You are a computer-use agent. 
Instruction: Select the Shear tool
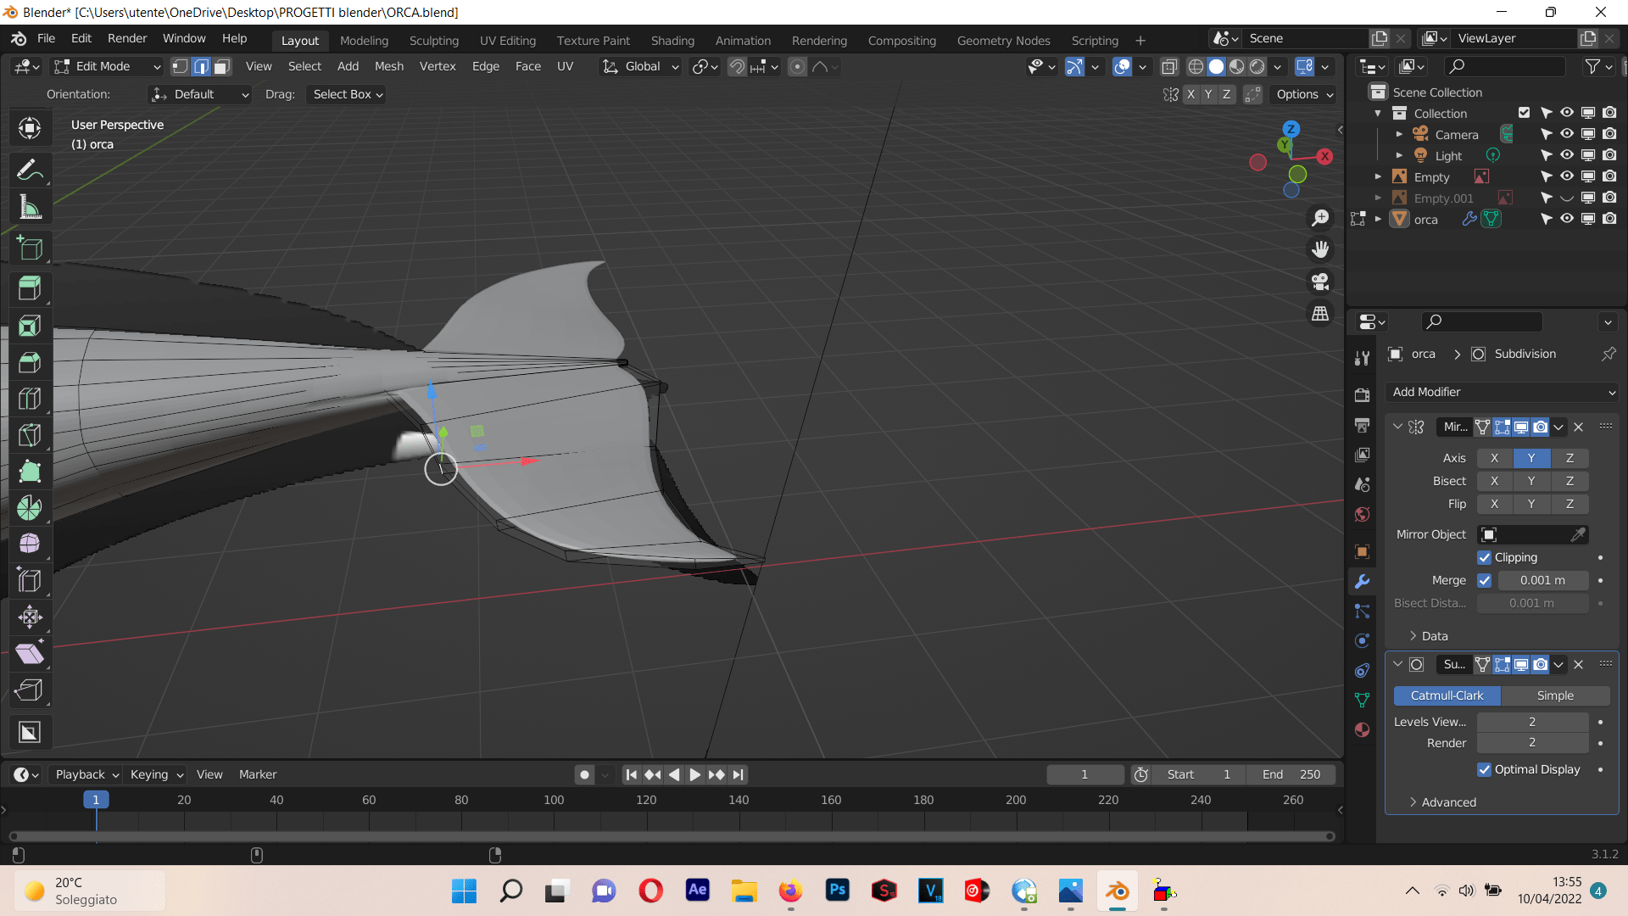tap(30, 653)
